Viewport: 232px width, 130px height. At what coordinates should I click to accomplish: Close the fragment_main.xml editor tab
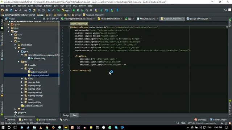pyautogui.click(x=183, y=19)
